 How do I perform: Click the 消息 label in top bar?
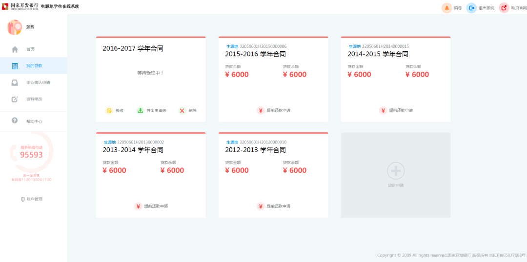coord(458,8)
